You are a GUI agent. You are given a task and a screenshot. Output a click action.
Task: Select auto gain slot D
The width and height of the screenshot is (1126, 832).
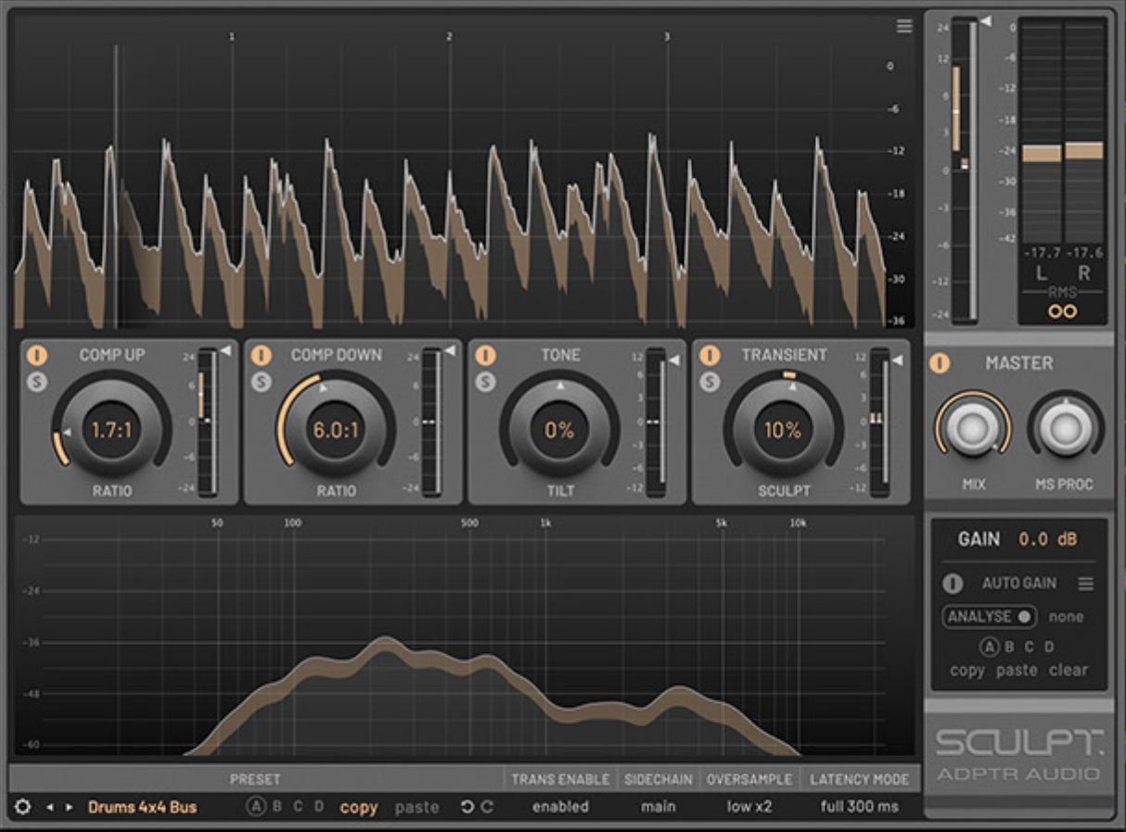pos(1049,648)
